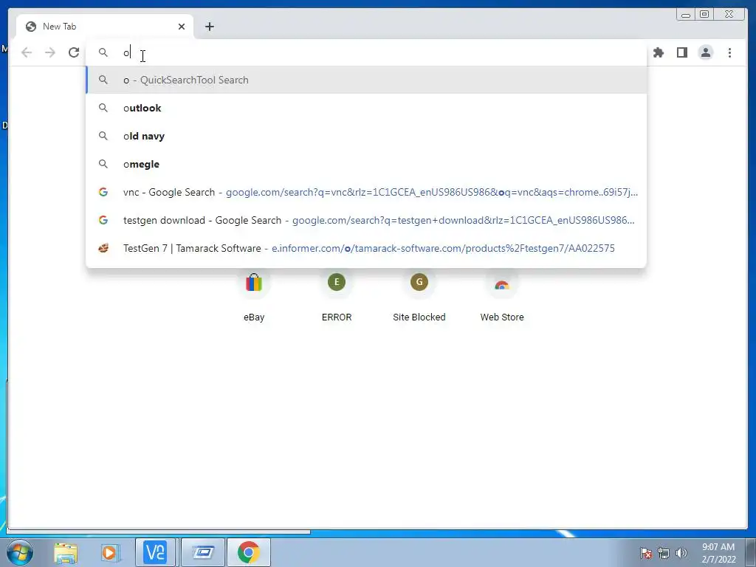Open the profile avatar menu
The height and width of the screenshot is (567, 756).
(x=705, y=52)
